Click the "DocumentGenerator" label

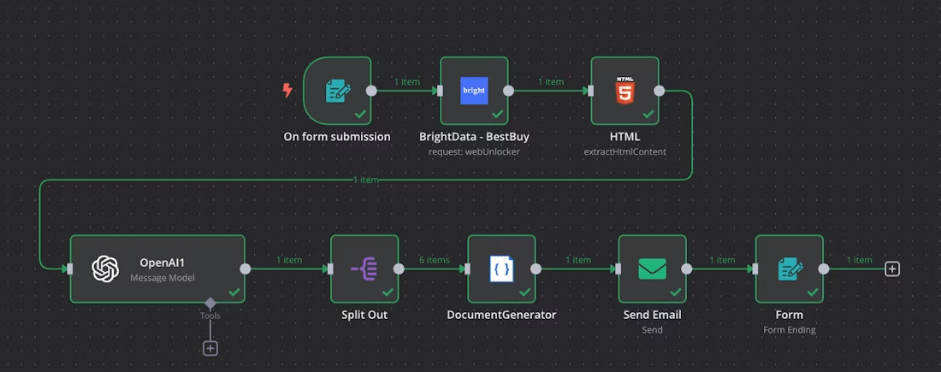(501, 315)
